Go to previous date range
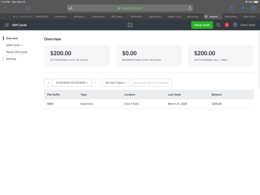The image size is (260, 195). click(x=48, y=83)
